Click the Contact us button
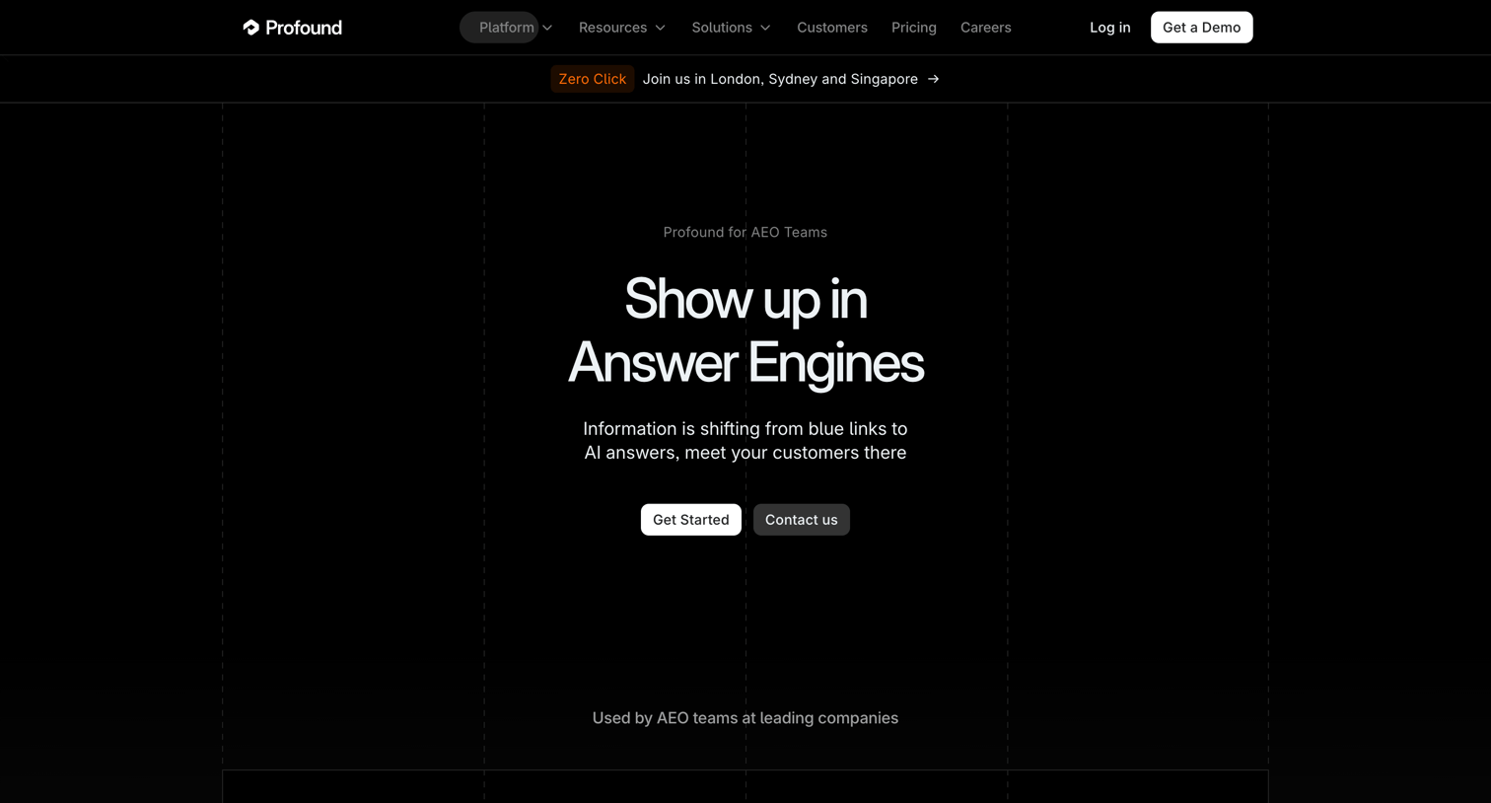This screenshot has width=1491, height=803. pyautogui.click(x=802, y=520)
